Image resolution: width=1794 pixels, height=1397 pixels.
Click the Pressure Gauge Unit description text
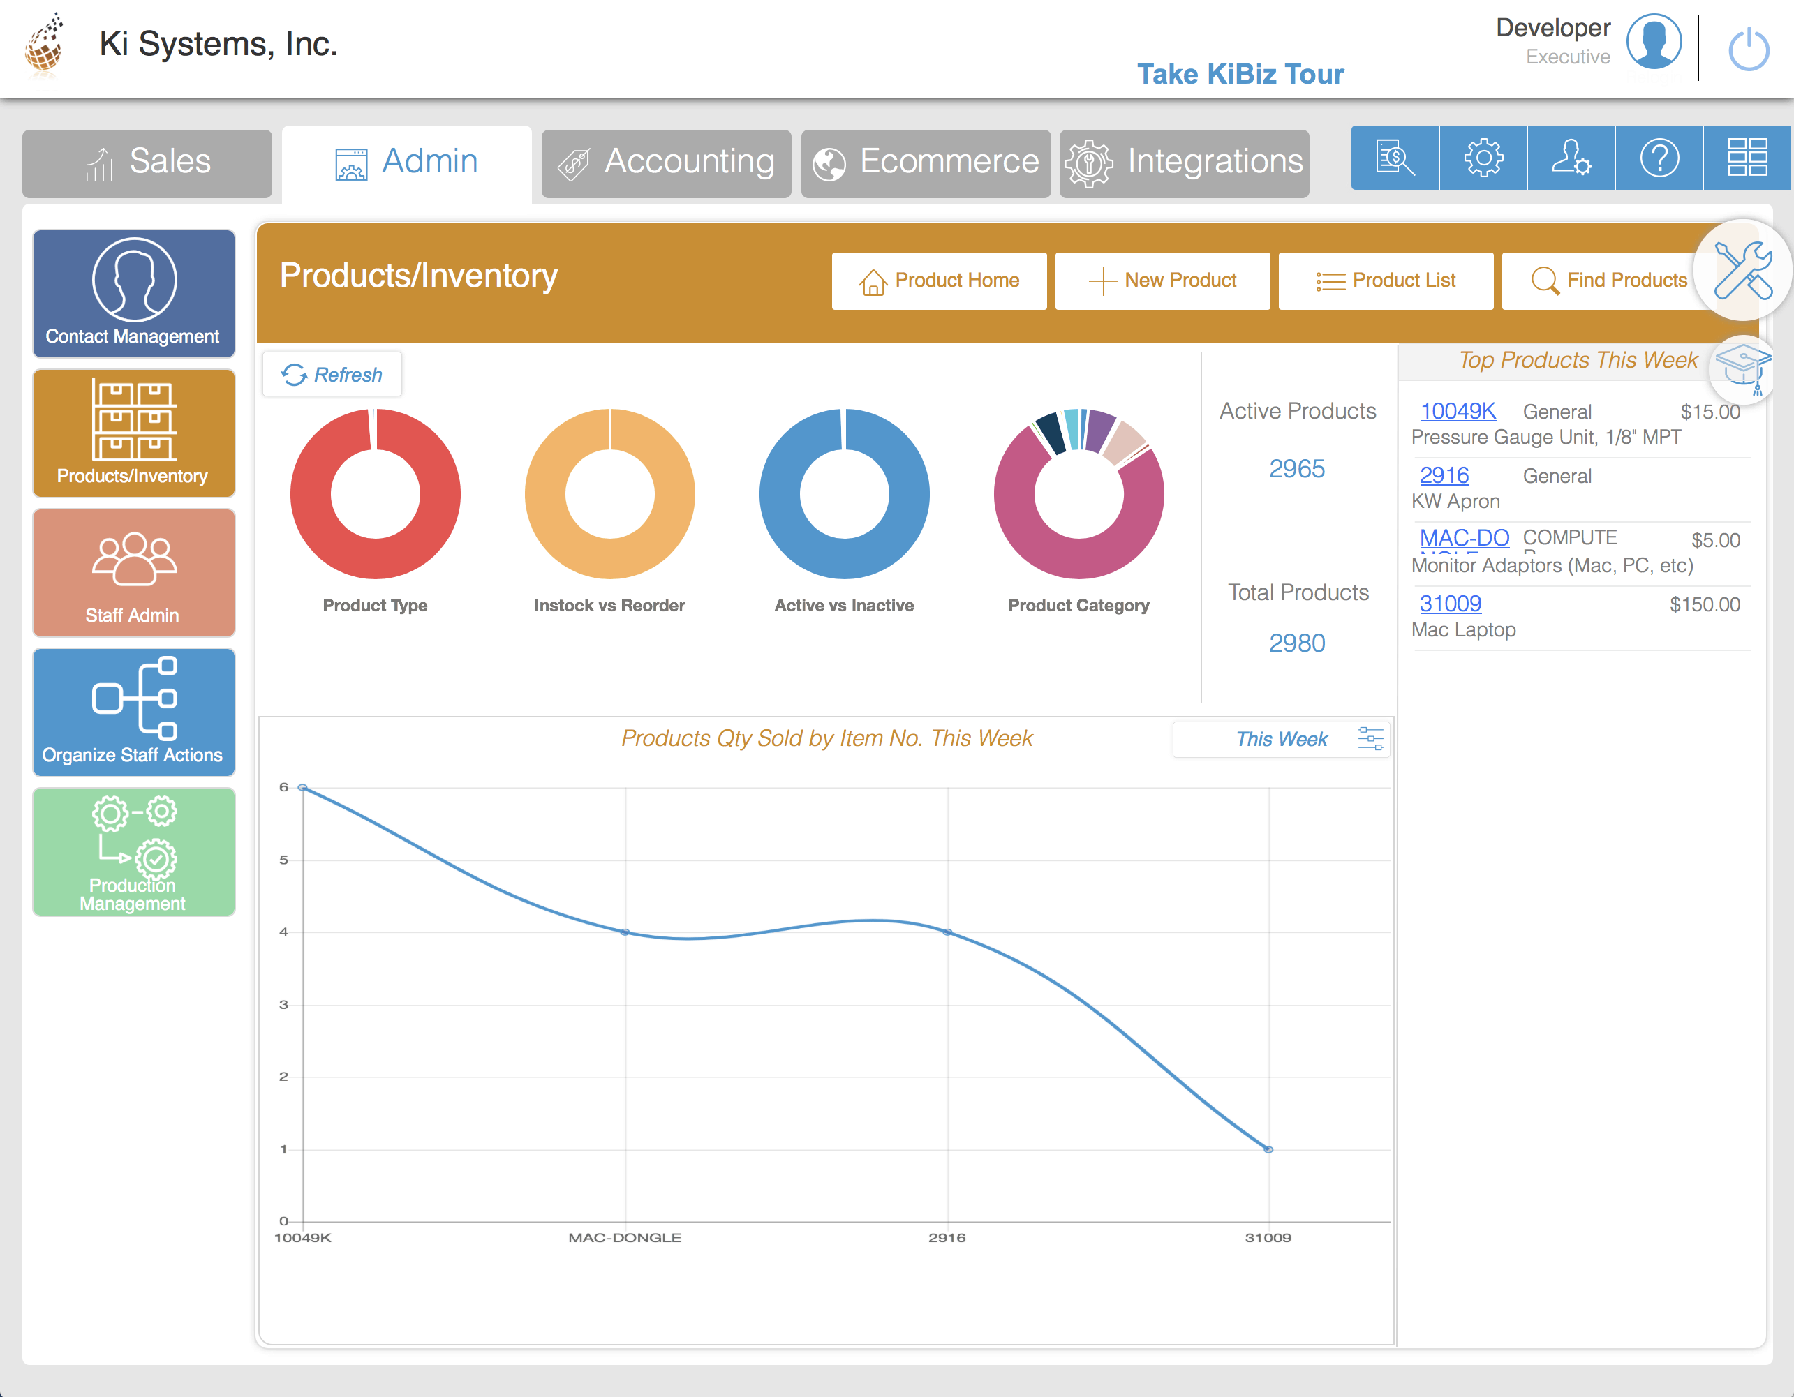[x=1546, y=438]
